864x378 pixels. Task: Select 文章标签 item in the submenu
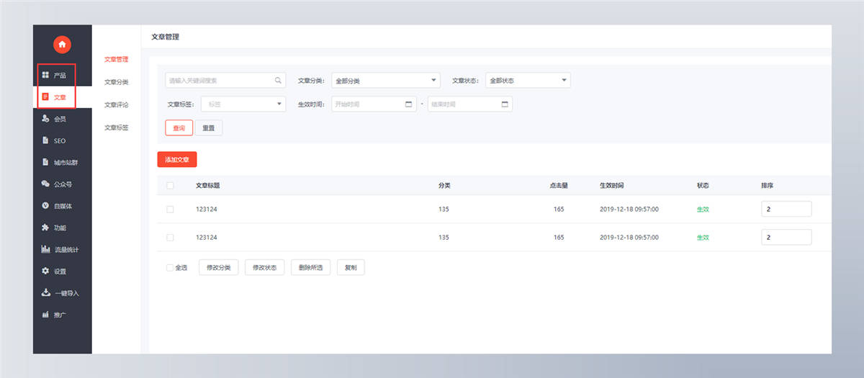click(116, 127)
